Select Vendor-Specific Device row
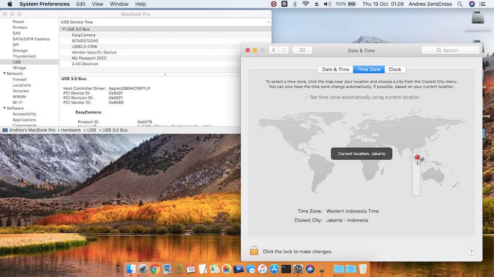The image size is (494, 277). [94, 52]
